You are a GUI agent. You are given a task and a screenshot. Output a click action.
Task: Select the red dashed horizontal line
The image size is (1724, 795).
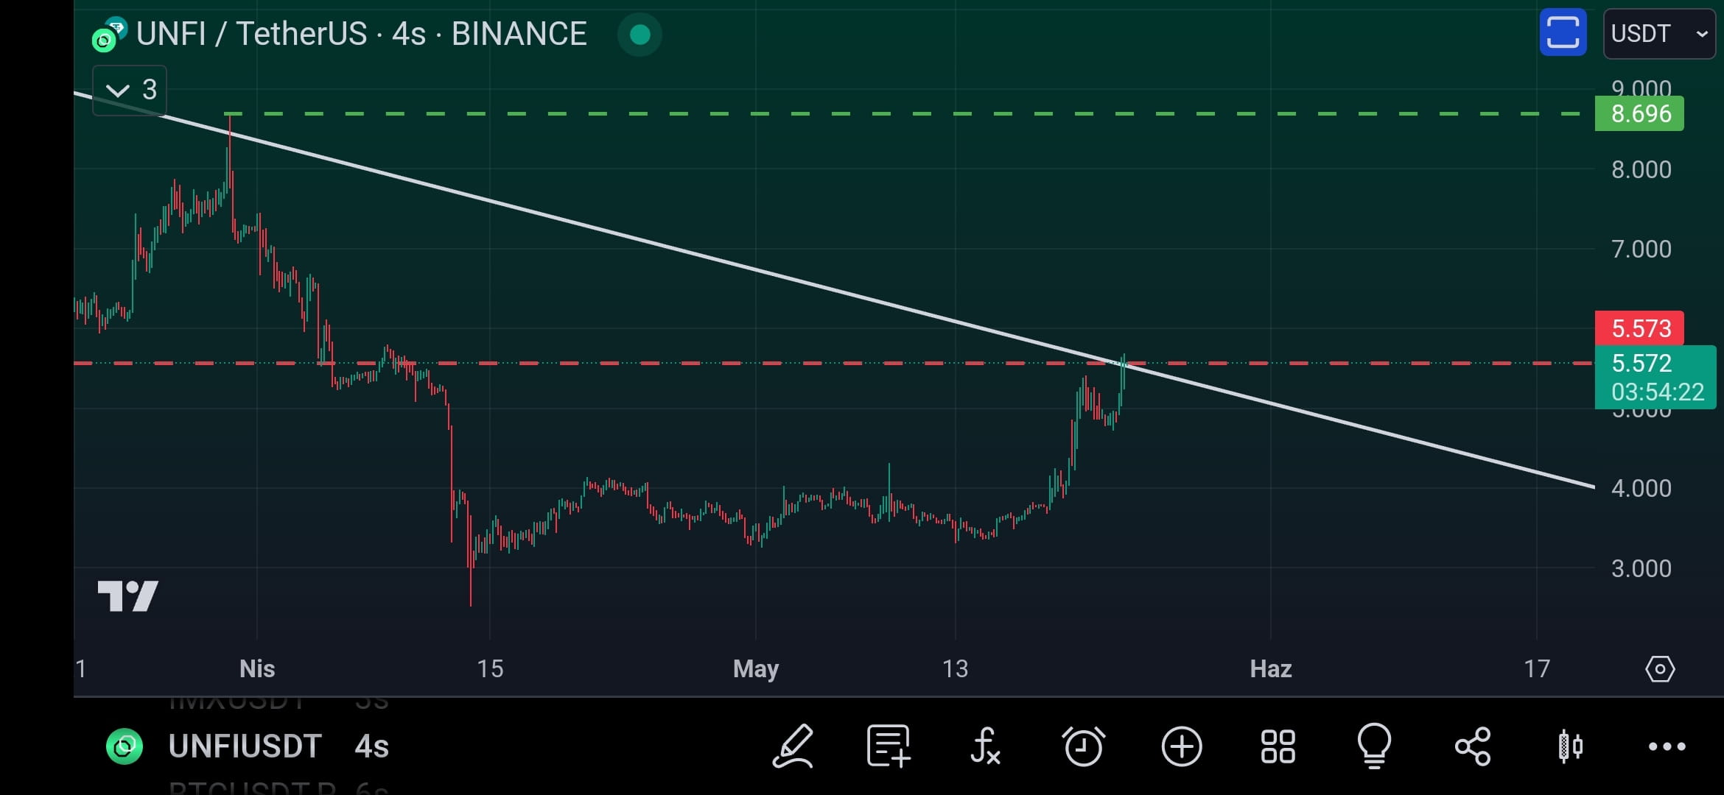point(833,363)
